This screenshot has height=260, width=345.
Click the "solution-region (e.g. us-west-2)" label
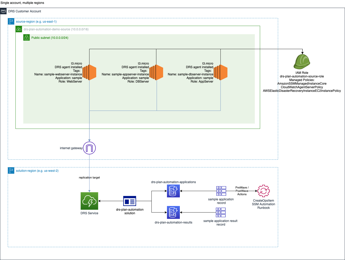(37, 171)
